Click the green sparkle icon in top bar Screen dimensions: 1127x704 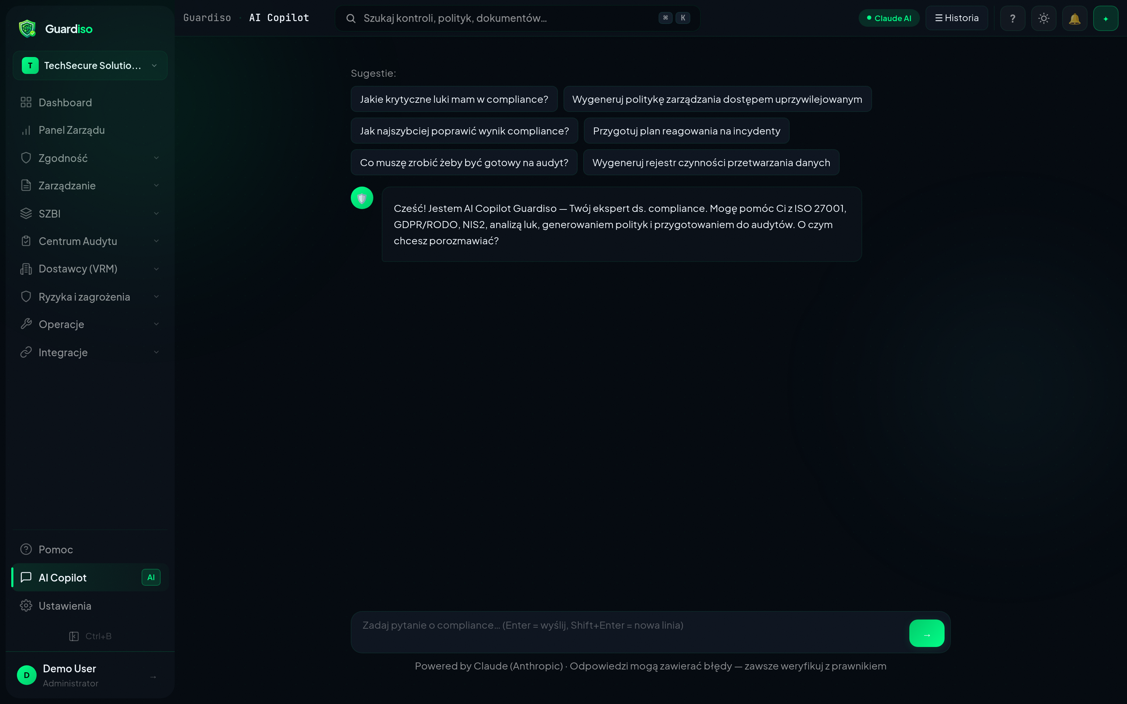coord(1106,19)
